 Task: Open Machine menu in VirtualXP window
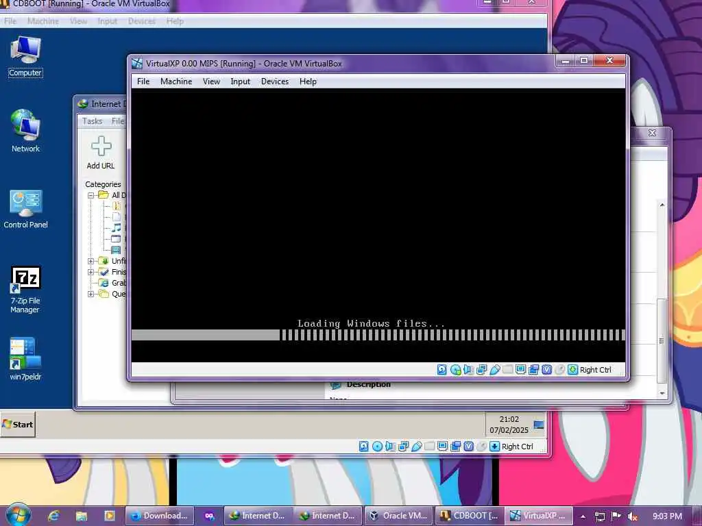point(176,82)
